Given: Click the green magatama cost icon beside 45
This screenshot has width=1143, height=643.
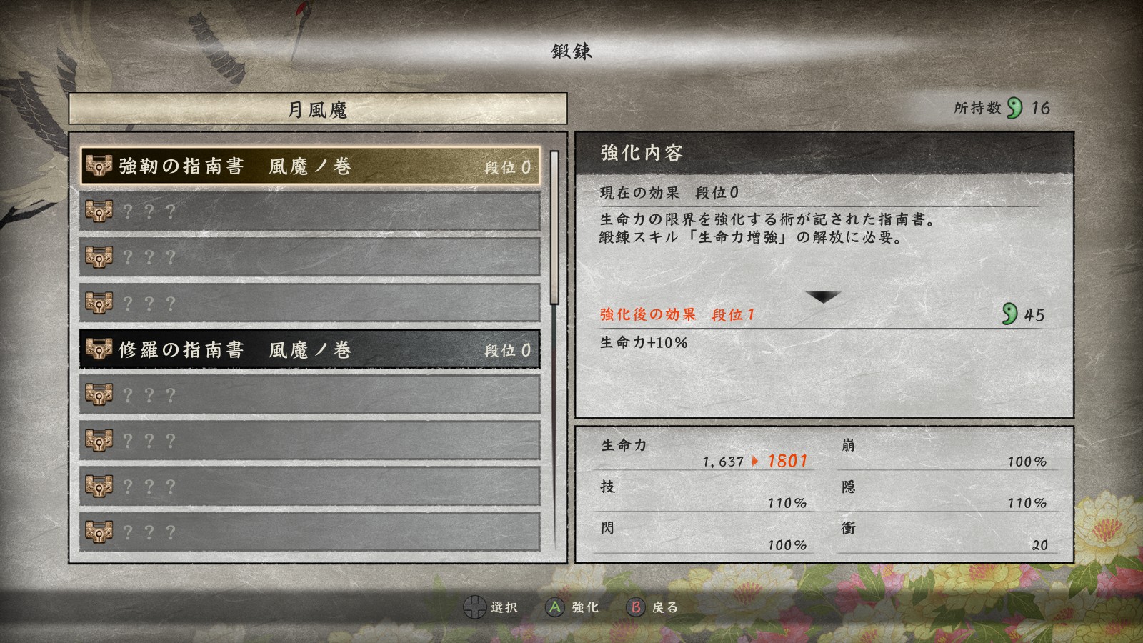Looking at the screenshot, I should coord(1009,314).
